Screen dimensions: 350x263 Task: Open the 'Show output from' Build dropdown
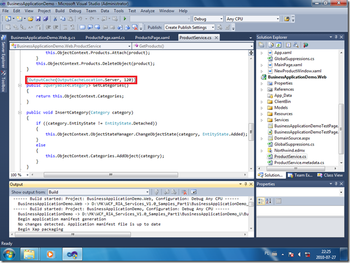pyautogui.click(x=98, y=192)
